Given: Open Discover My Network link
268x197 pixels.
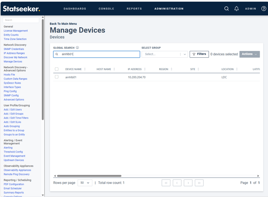Looking at the screenshot, I should [x=16, y=57].
